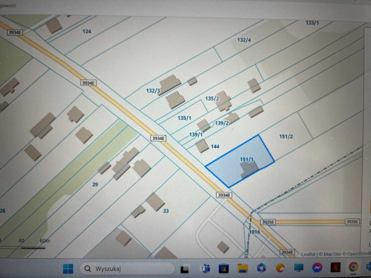Open Microsoft Store from the taskbar
Image resolution: width=371 pixels, height=278 pixels.
click(x=223, y=268)
